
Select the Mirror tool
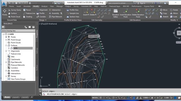[x=174, y=13]
